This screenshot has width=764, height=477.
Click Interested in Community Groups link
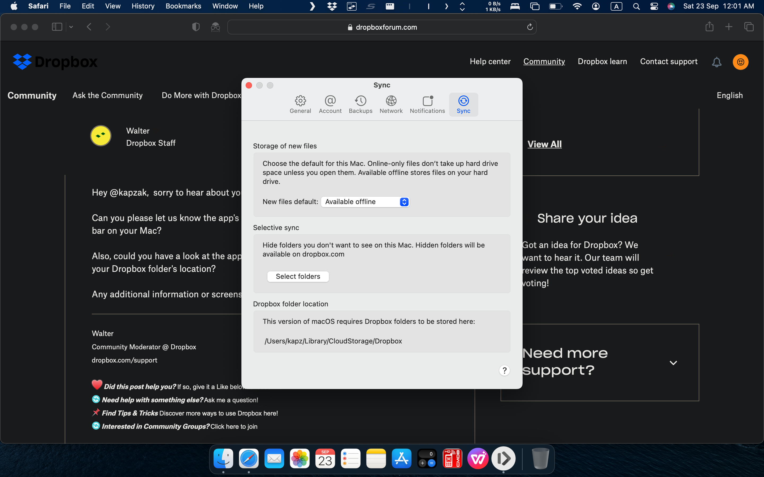tap(179, 426)
